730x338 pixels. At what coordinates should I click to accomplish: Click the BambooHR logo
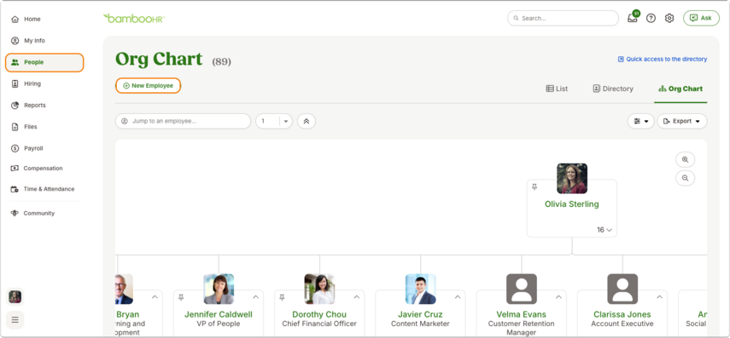(133, 18)
